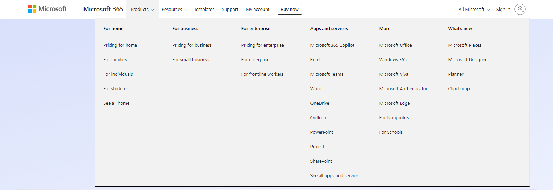Open Microsoft 365 Copilot link
Viewport: 553px width, 190px height.
332,45
